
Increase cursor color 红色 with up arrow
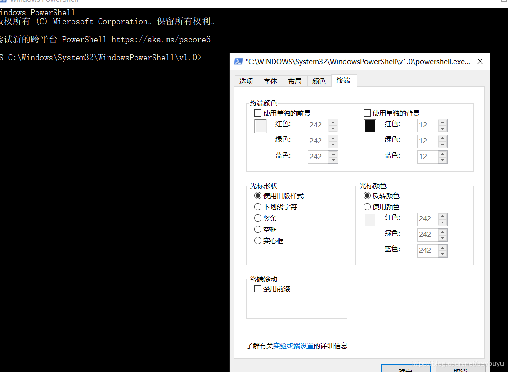pyautogui.click(x=443, y=216)
